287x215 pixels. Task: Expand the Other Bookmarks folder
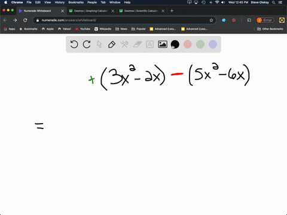pyautogui.click(x=270, y=29)
